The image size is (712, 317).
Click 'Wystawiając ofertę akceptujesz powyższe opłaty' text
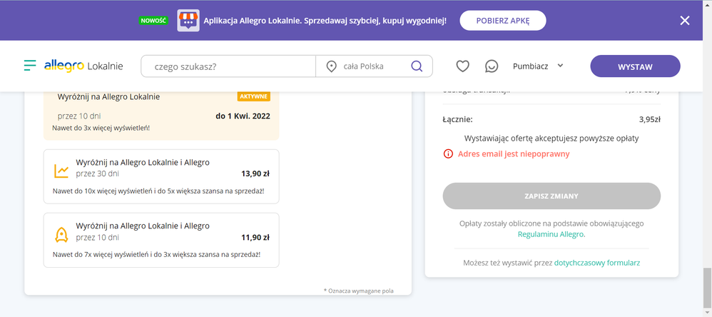coord(551,139)
